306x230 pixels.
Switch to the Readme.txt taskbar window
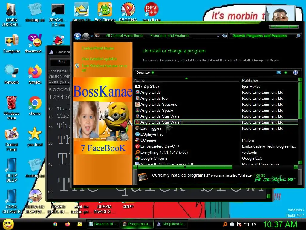coord(103,224)
